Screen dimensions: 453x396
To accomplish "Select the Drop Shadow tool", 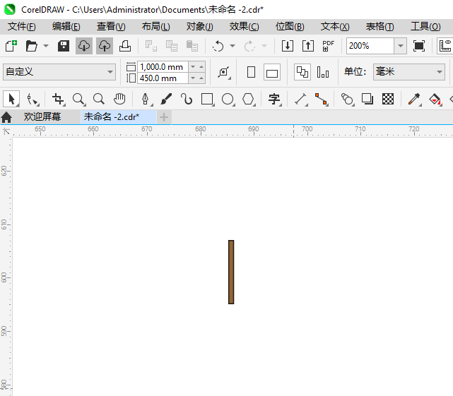I will pyautogui.click(x=367, y=100).
